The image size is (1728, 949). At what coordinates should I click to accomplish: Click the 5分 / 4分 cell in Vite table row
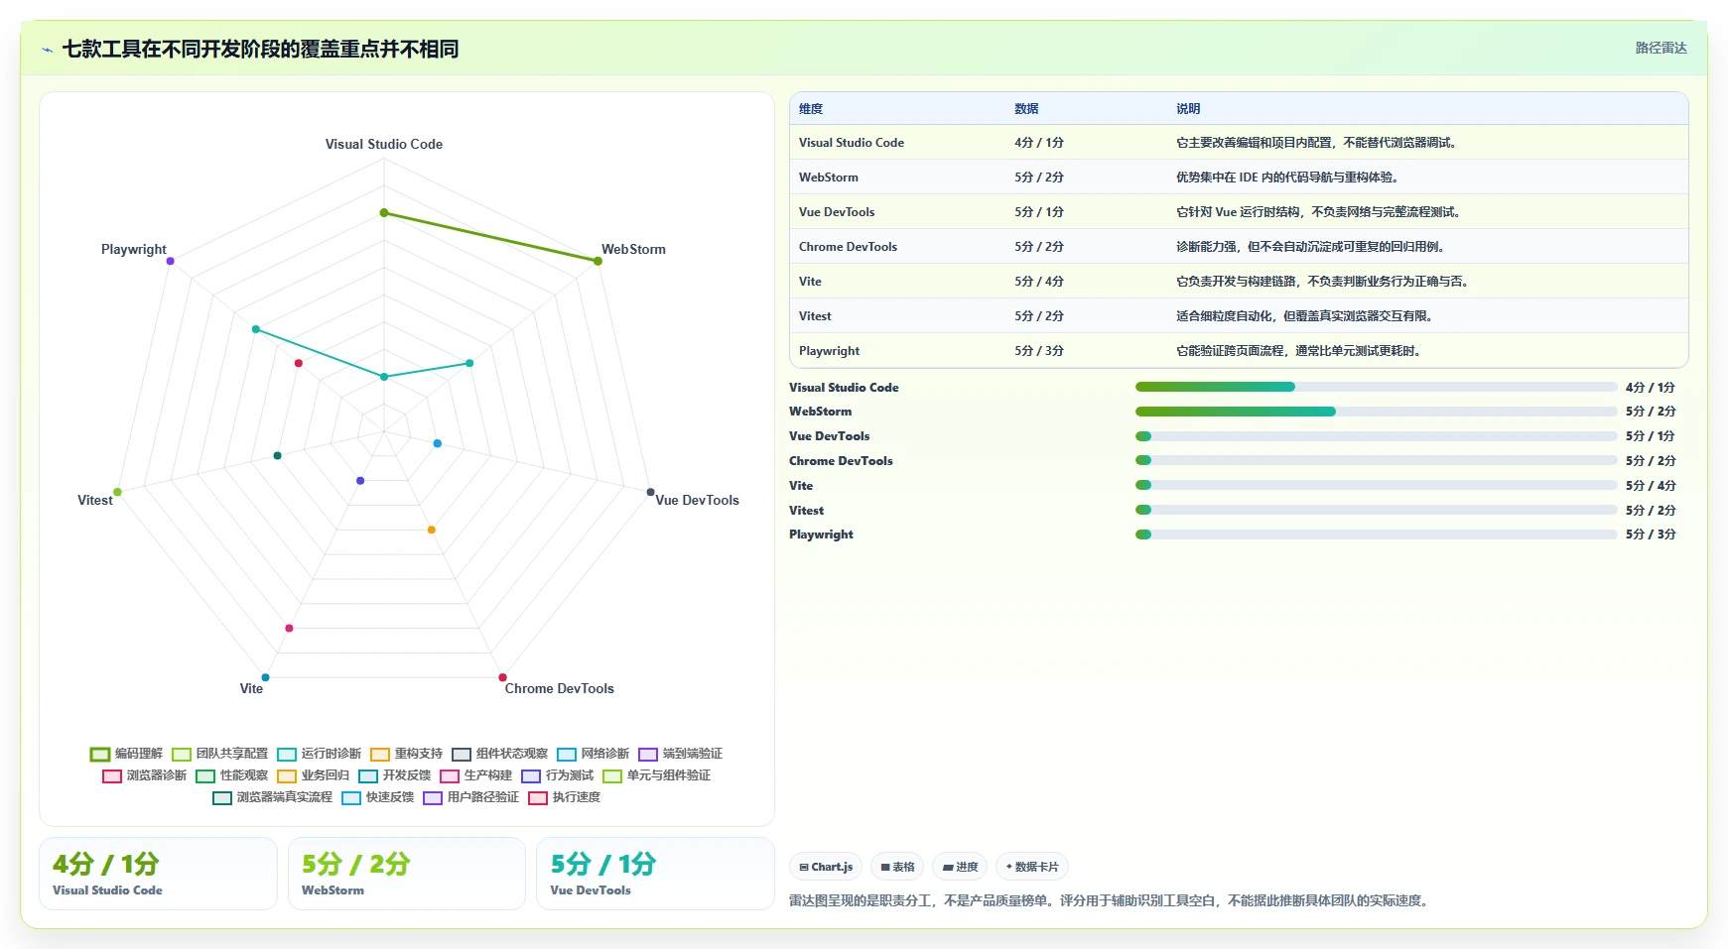click(x=1039, y=282)
